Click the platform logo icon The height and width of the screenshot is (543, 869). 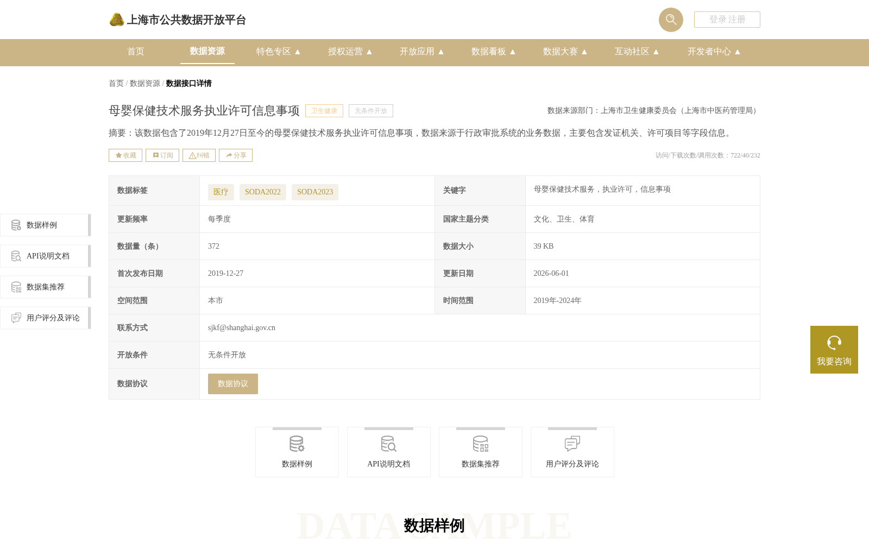[117, 20]
